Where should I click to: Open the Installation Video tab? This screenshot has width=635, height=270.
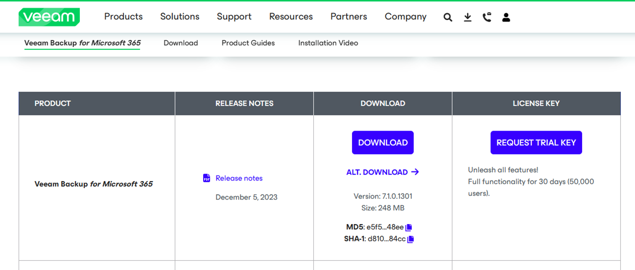click(328, 43)
